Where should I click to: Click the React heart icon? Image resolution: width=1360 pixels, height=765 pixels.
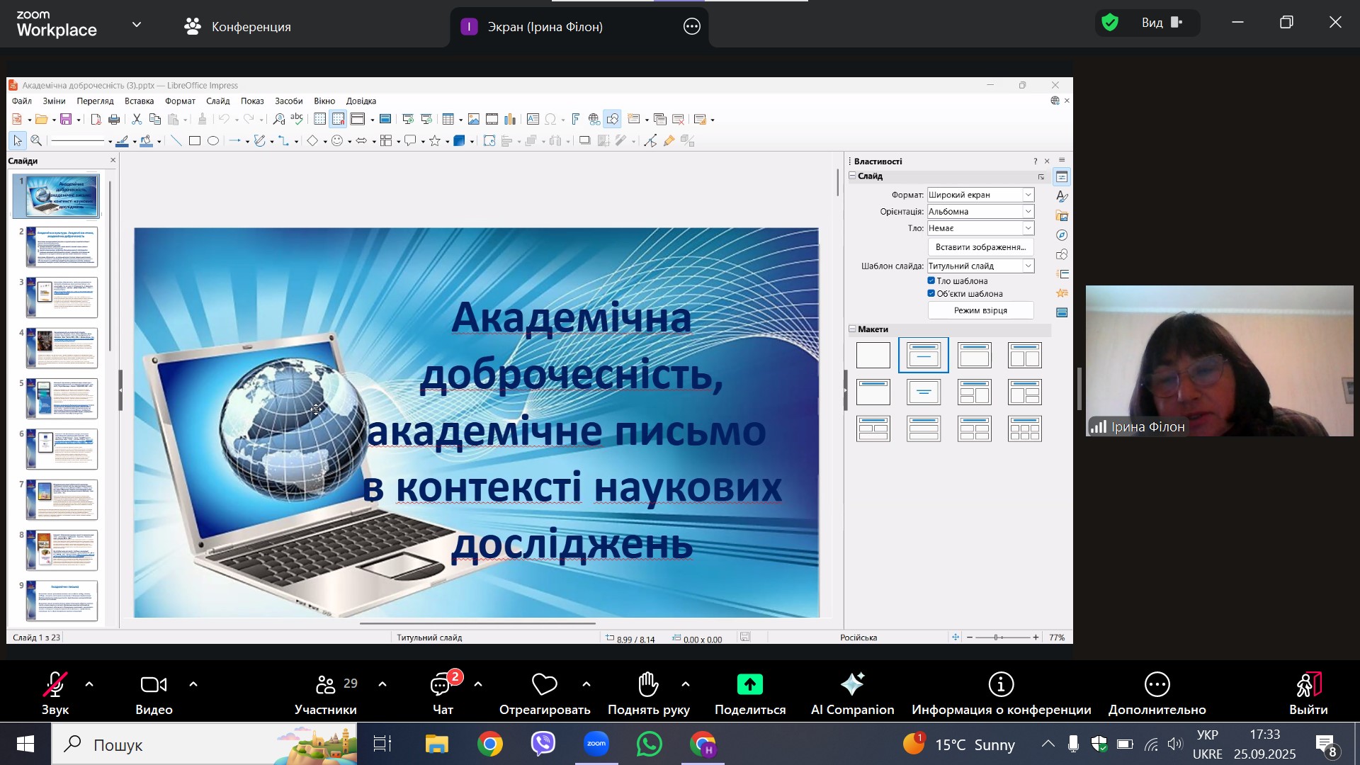tap(544, 684)
